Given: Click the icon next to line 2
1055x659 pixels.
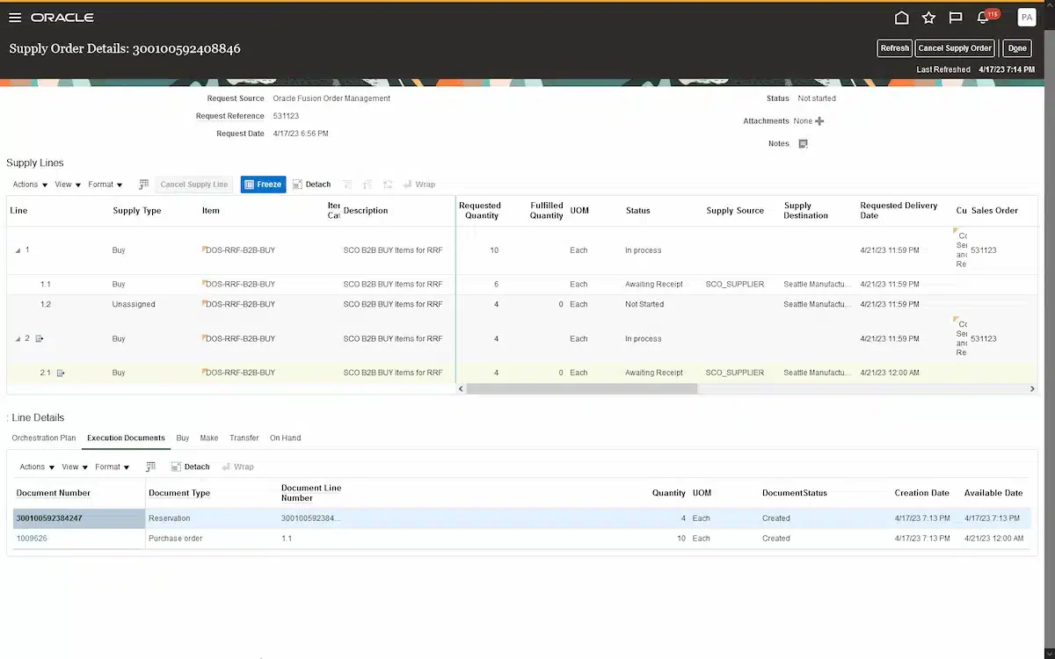Looking at the screenshot, I should [40, 339].
